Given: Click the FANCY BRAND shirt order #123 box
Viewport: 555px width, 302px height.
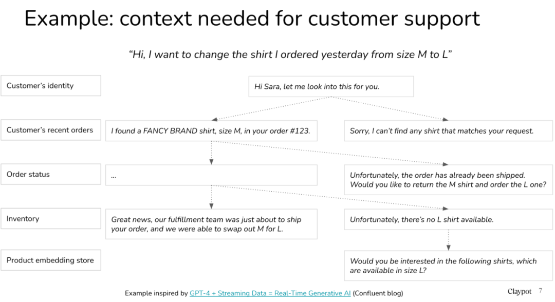Looking at the screenshot, I should pos(211,131).
